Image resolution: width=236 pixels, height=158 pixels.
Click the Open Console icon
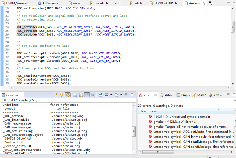pyautogui.click(x=116, y=95)
